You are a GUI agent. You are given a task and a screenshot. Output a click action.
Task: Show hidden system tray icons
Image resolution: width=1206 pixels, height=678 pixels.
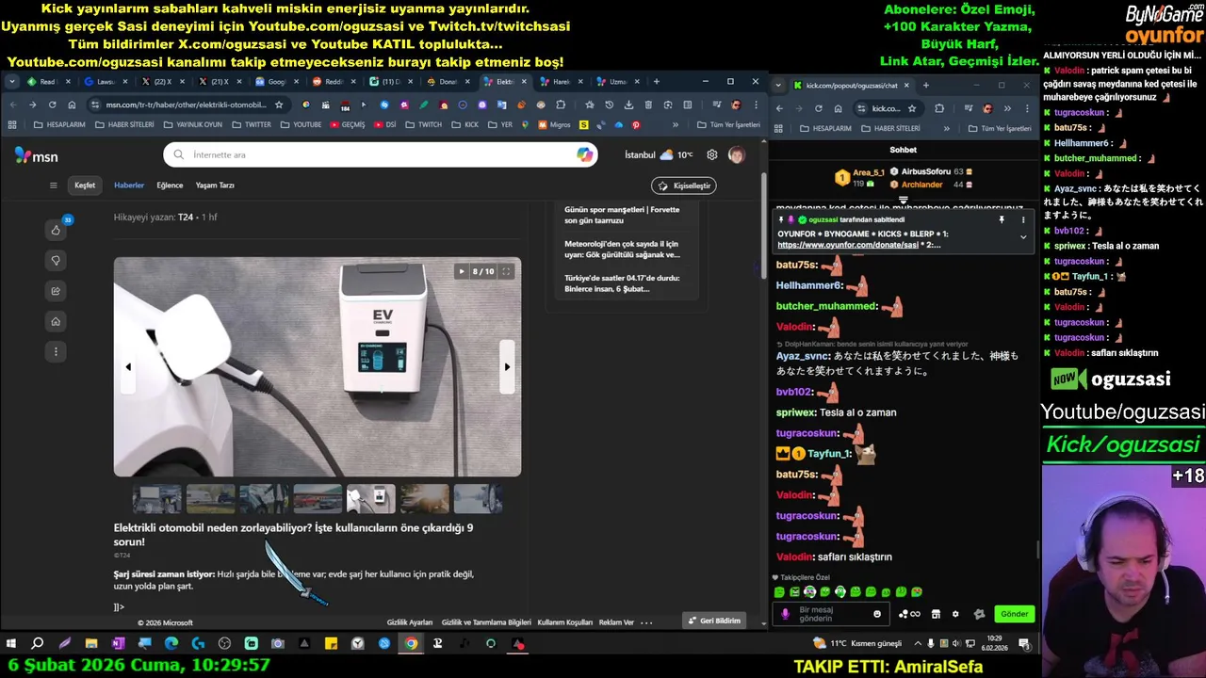918,644
